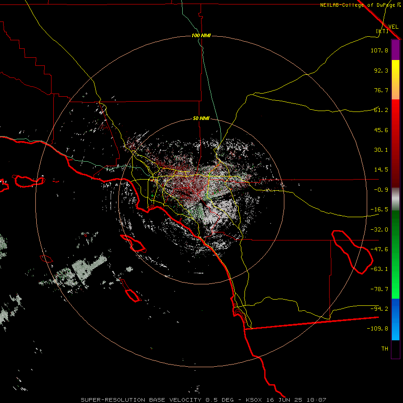Click the TH label on the legend
Image resolution: width=403 pixels, height=403 pixels.
click(x=385, y=349)
